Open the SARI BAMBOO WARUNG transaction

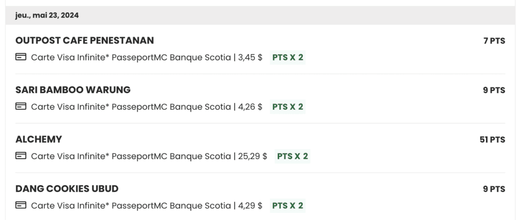pos(73,90)
